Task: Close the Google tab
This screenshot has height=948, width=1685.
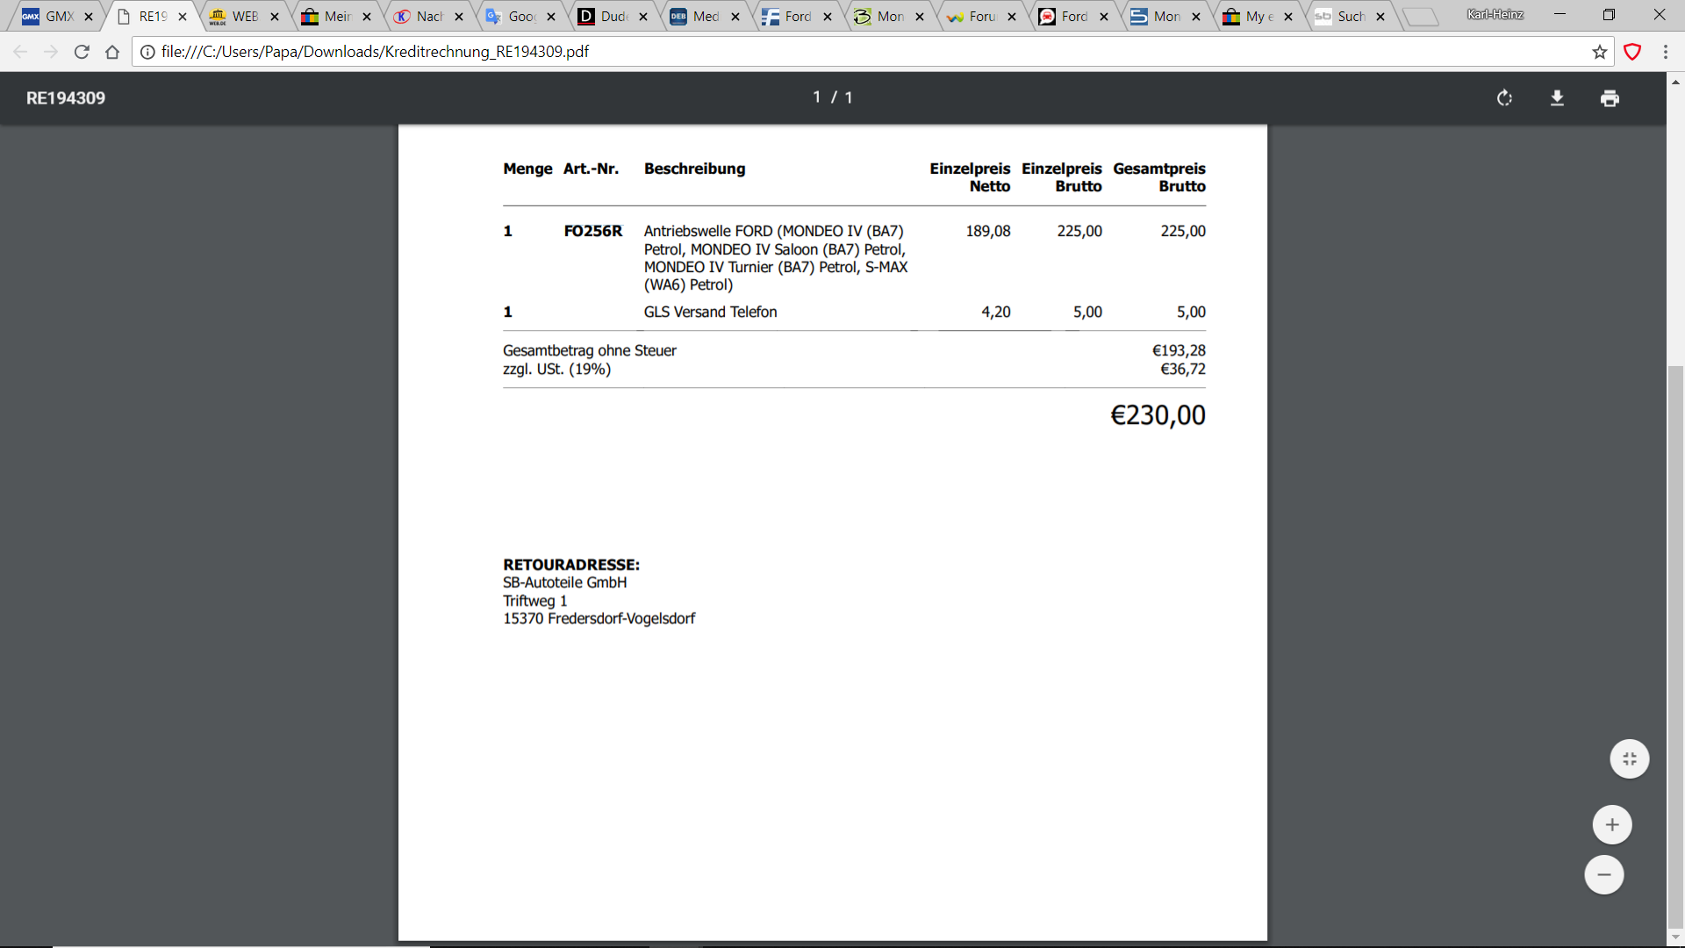Action: pyautogui.click(x=551, y=17)
